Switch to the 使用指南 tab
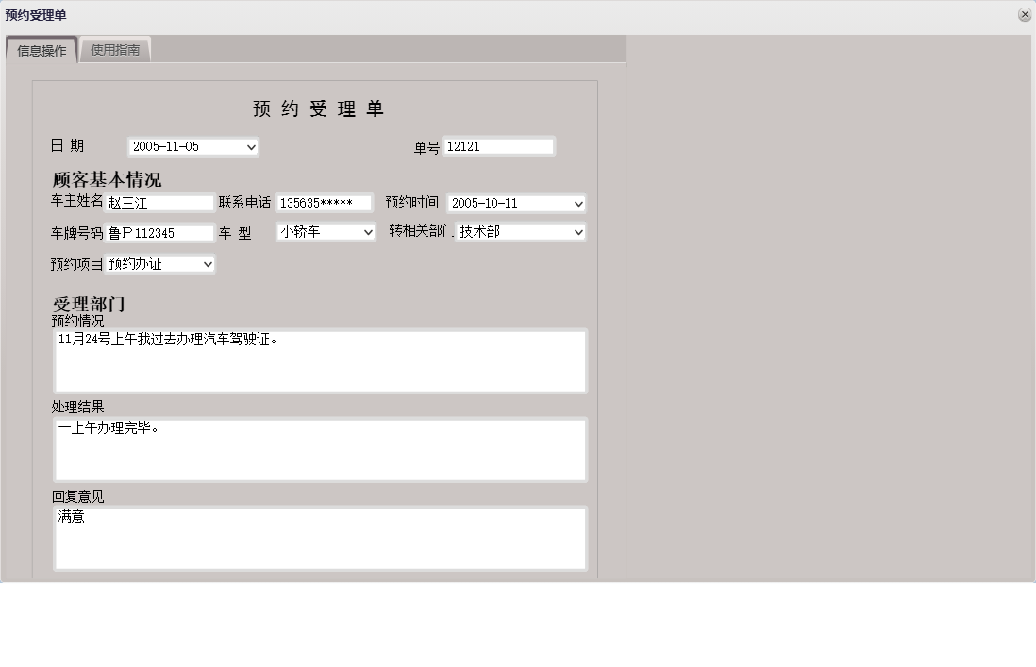The width and height of the screenshot is (1036, 667). 115,49
